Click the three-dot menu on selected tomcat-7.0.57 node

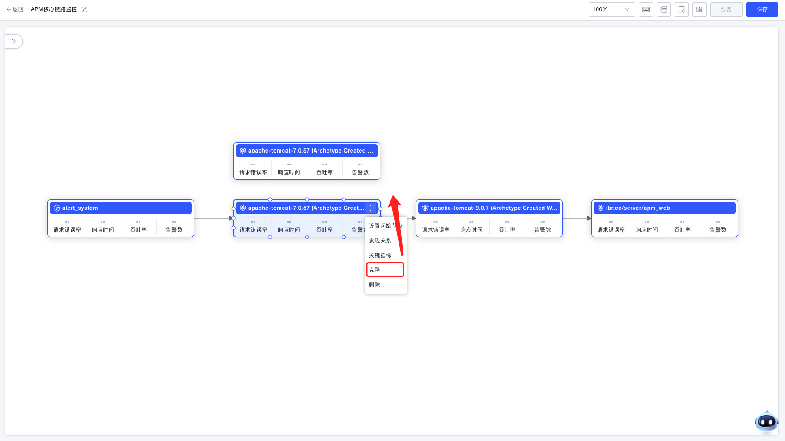371,208
